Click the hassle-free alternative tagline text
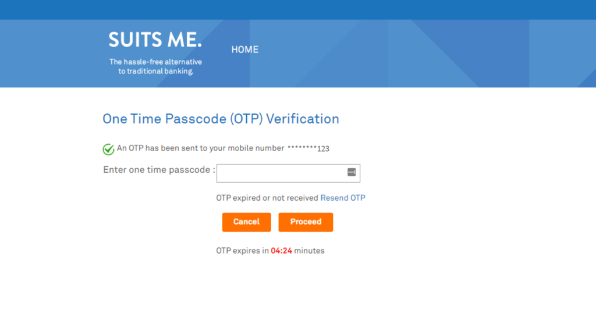This screenshot has height=335, width=596. click(x=155, y=66)
